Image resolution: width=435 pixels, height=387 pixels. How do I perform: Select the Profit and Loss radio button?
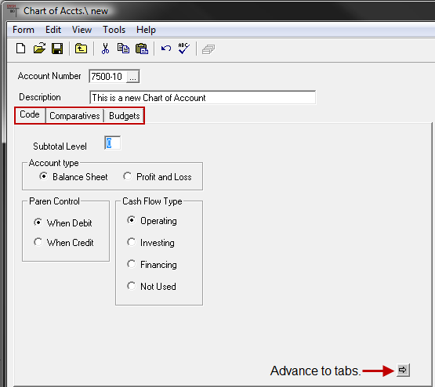tap(127, 176)
